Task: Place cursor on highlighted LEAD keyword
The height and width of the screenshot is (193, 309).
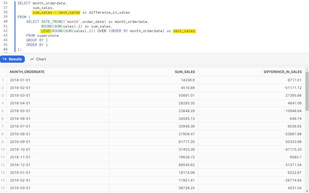Action: point(46,31)
